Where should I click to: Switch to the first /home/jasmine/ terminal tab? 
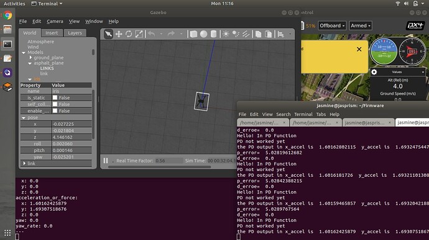pyautogui.click(x=262, y=123)
